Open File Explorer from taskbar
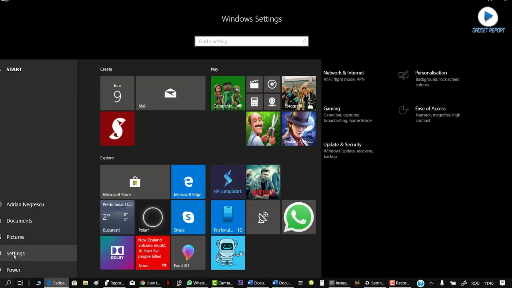Screen dimensions: 512x288 [x=85, y=283]
